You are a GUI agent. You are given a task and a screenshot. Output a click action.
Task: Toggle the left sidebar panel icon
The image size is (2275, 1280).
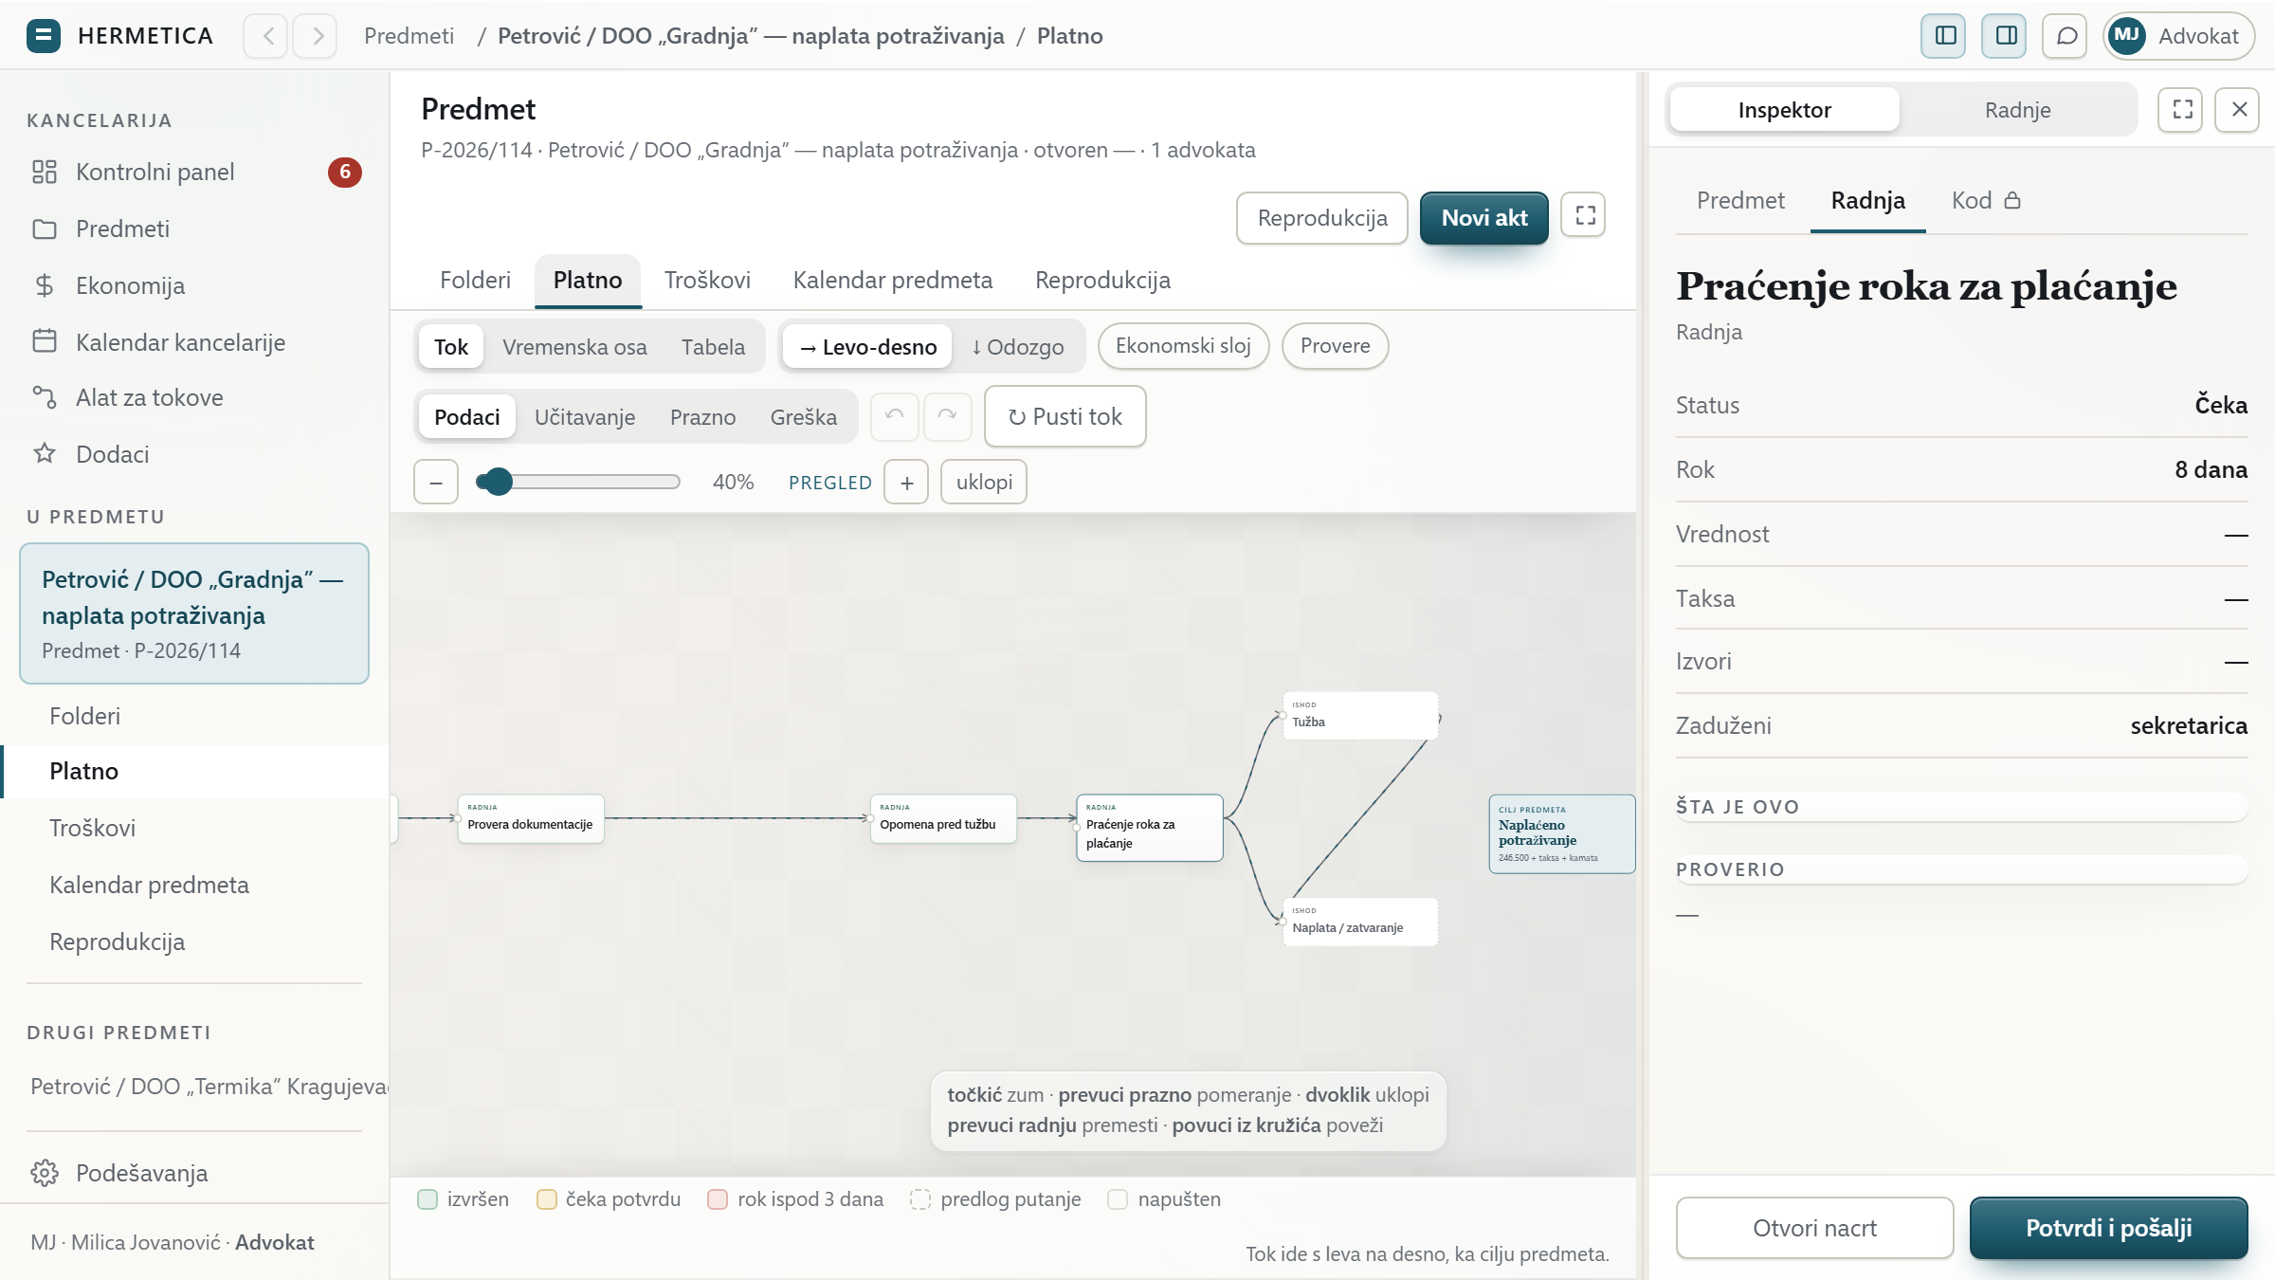tap(1944, 36)
